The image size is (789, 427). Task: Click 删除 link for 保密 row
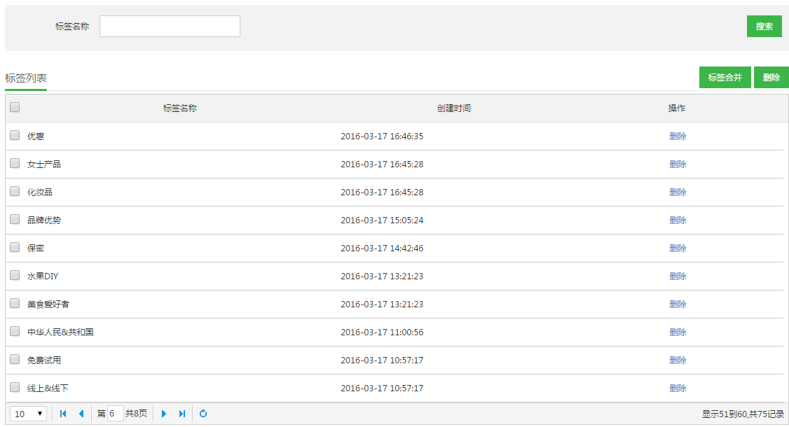point(678,248)
